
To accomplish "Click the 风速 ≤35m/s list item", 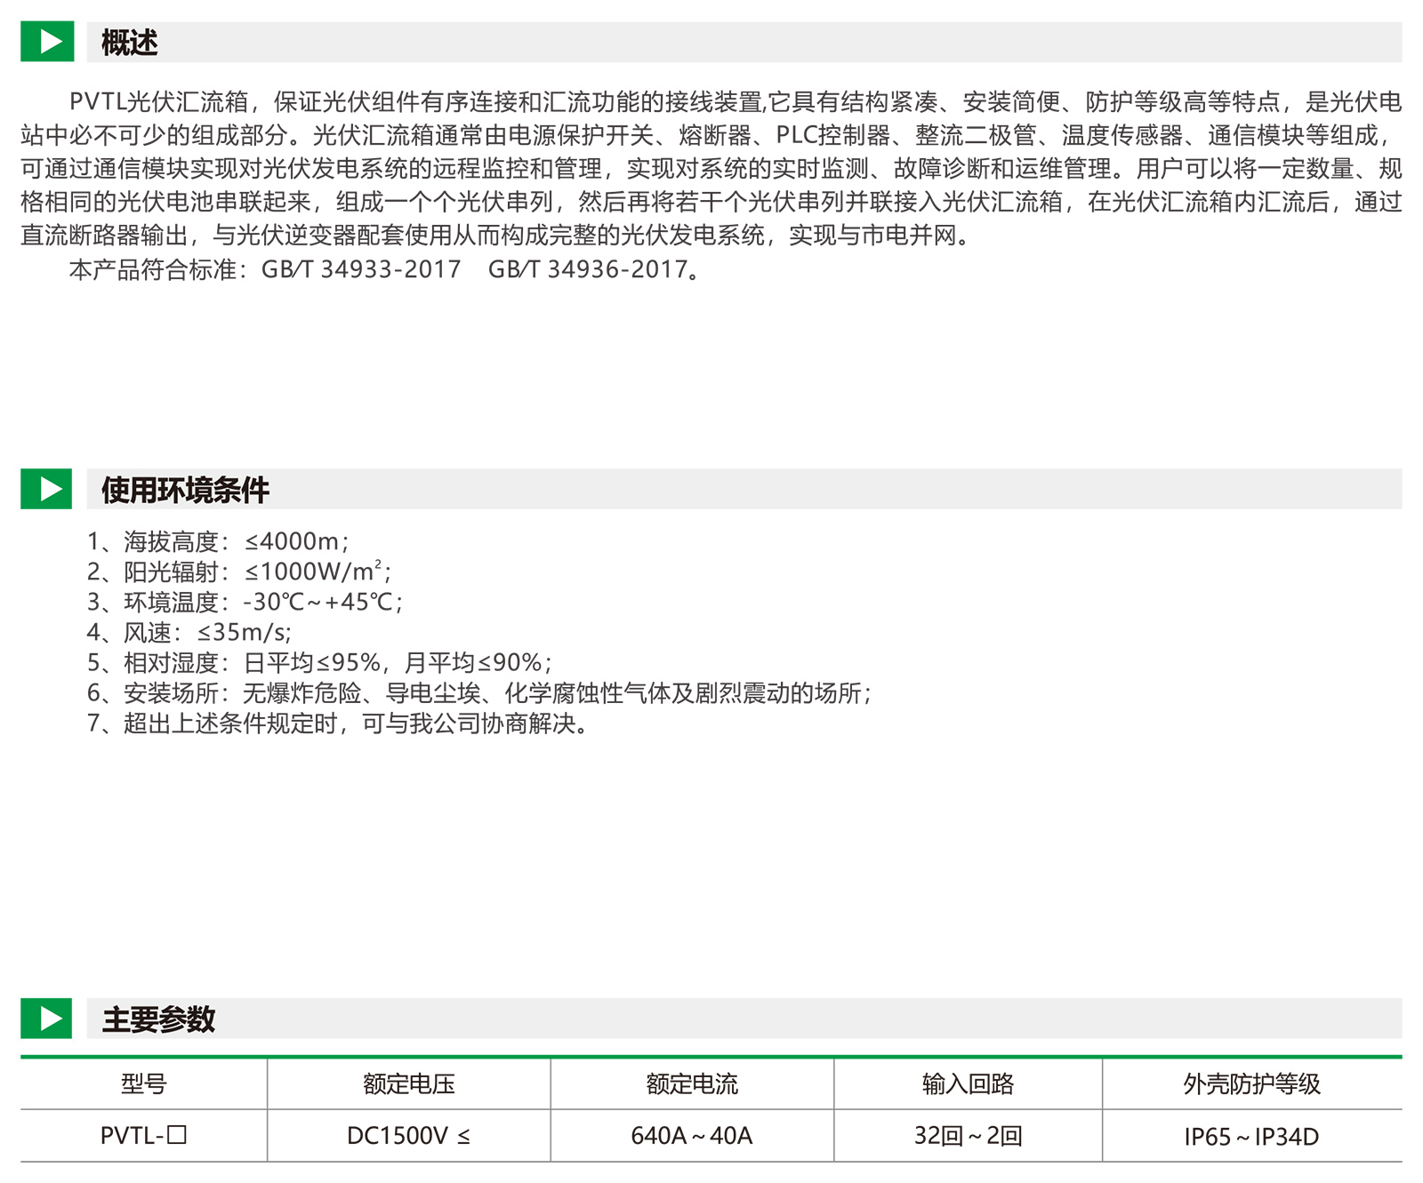I will pyautogui.click(x=189, y=632).
